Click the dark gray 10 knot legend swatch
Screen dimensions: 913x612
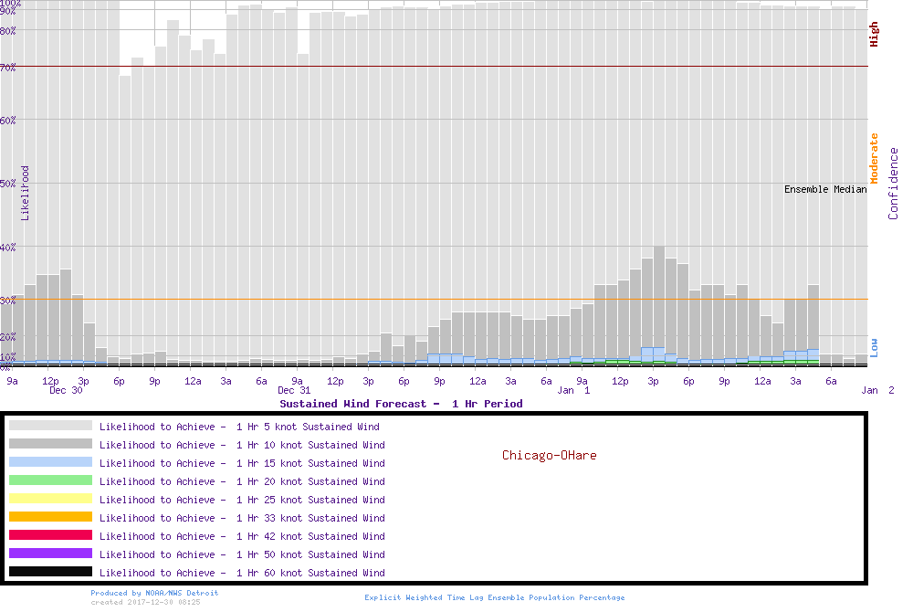[x=50, y=444]
